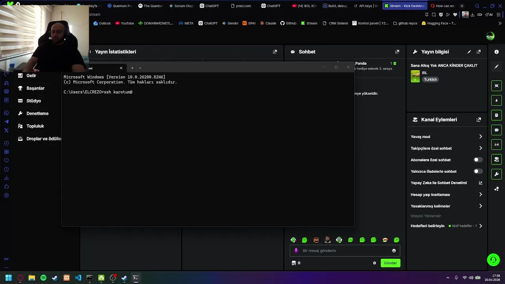Open terminal new-tab dropdown arrow

[140, 68]
